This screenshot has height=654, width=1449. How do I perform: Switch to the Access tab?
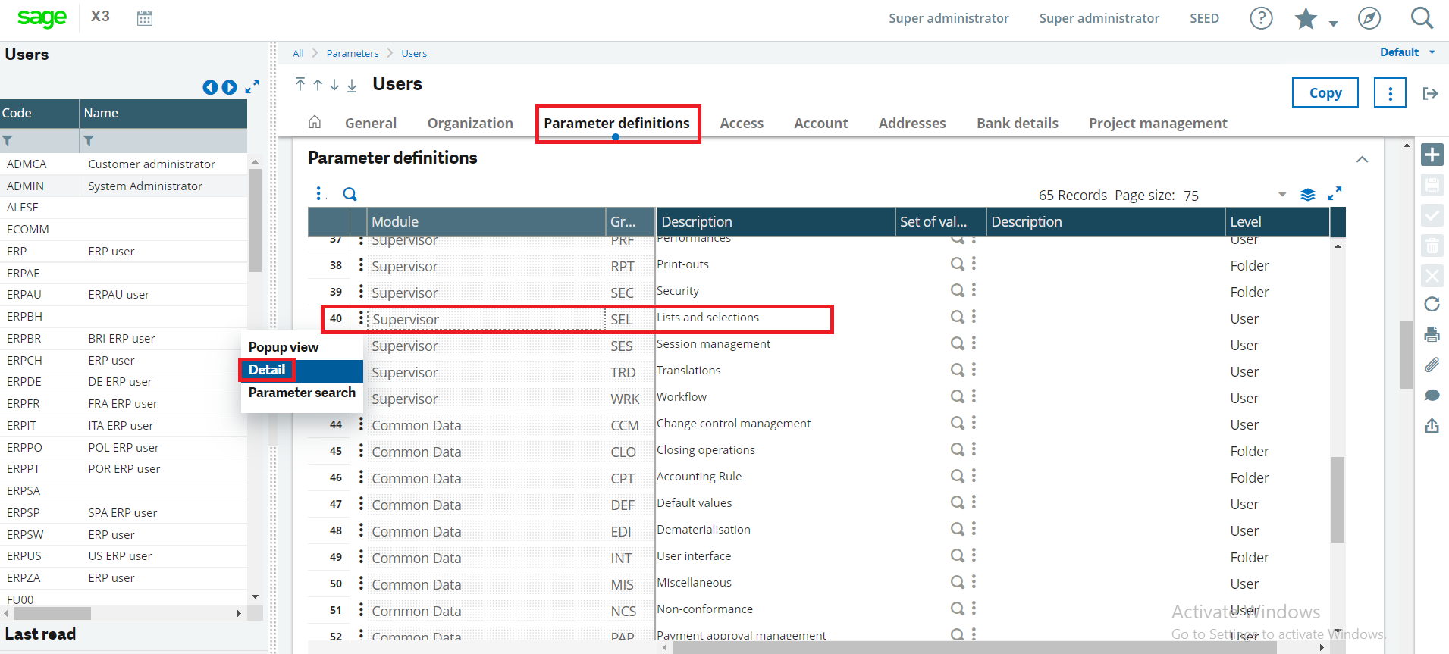click(742, 123)
